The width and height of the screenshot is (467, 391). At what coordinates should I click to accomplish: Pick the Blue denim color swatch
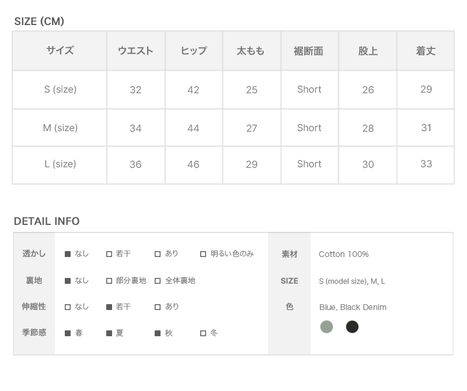tap(327, 327)
